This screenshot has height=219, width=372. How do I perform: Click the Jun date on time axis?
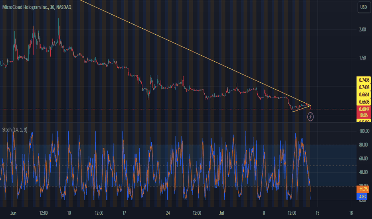tap(13, 213)
